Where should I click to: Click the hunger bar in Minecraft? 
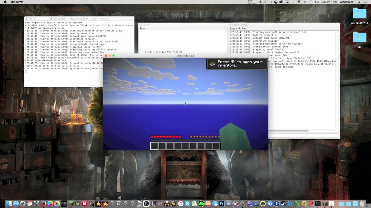(x=205, y=137)
